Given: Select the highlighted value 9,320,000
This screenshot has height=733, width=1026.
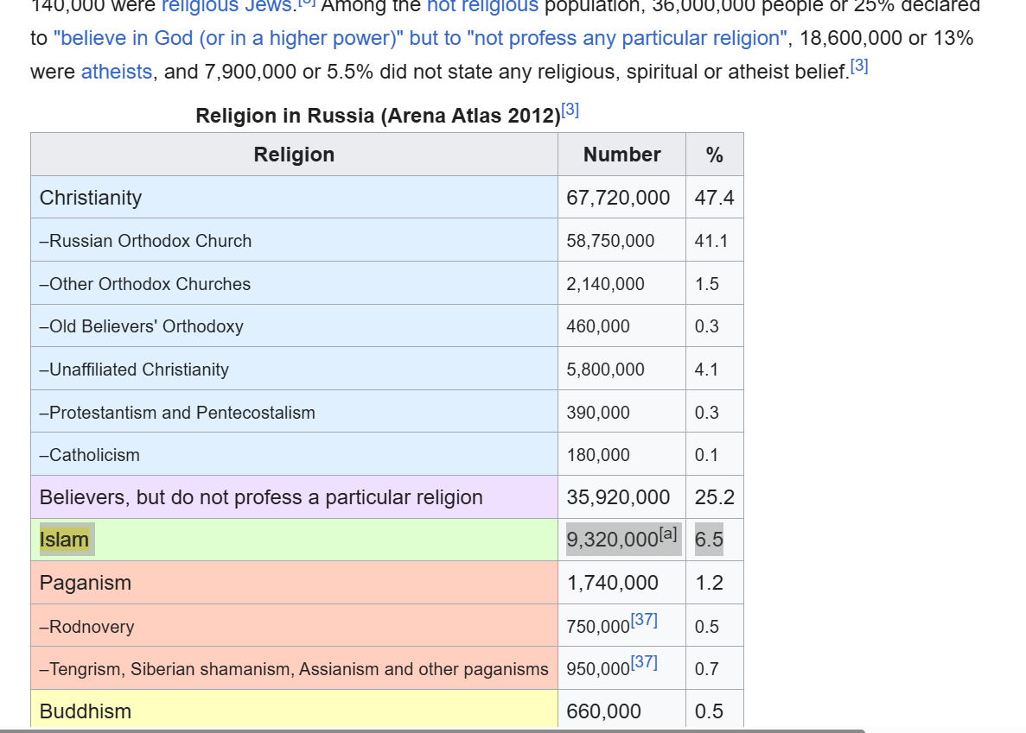Looking at the screenshot, I should click(x=613, y=540).
